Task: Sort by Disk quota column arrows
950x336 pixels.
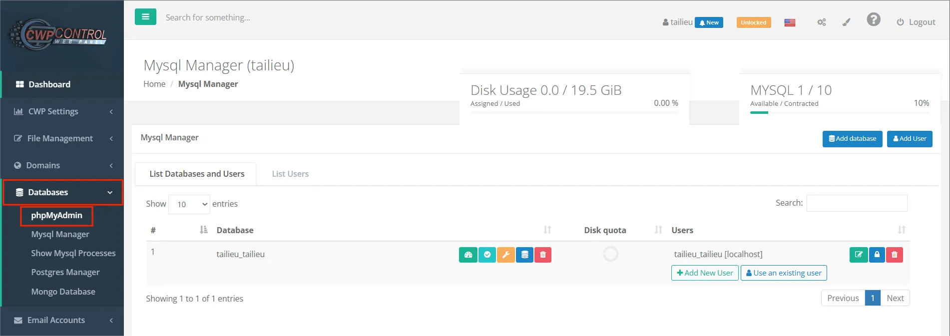Action: pos(658,230)
